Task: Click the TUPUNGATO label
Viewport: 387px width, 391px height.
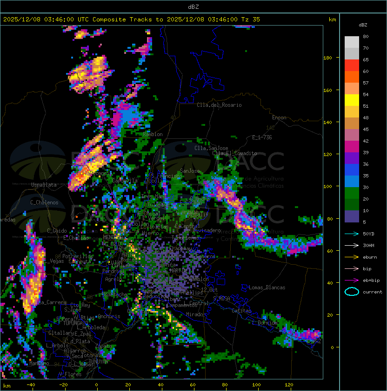Action: pos(75,323)
